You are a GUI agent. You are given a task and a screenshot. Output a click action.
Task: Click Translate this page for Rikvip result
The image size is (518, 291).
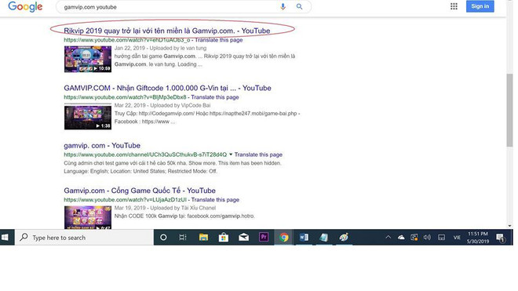tap(219, 40)
